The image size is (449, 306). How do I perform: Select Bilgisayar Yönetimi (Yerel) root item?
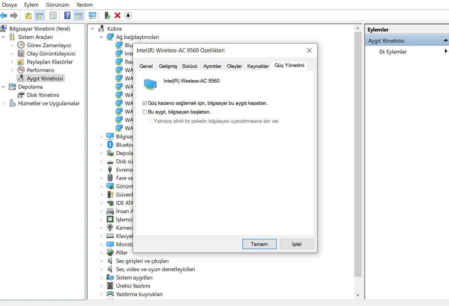(x=40, y=29)
